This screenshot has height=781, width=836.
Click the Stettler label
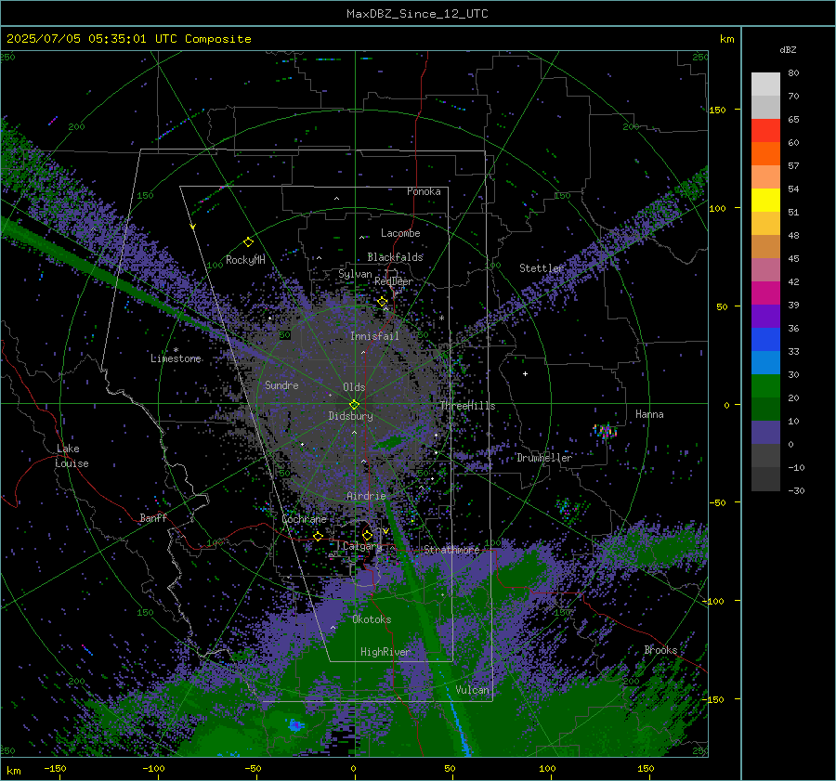pos(542,268)
